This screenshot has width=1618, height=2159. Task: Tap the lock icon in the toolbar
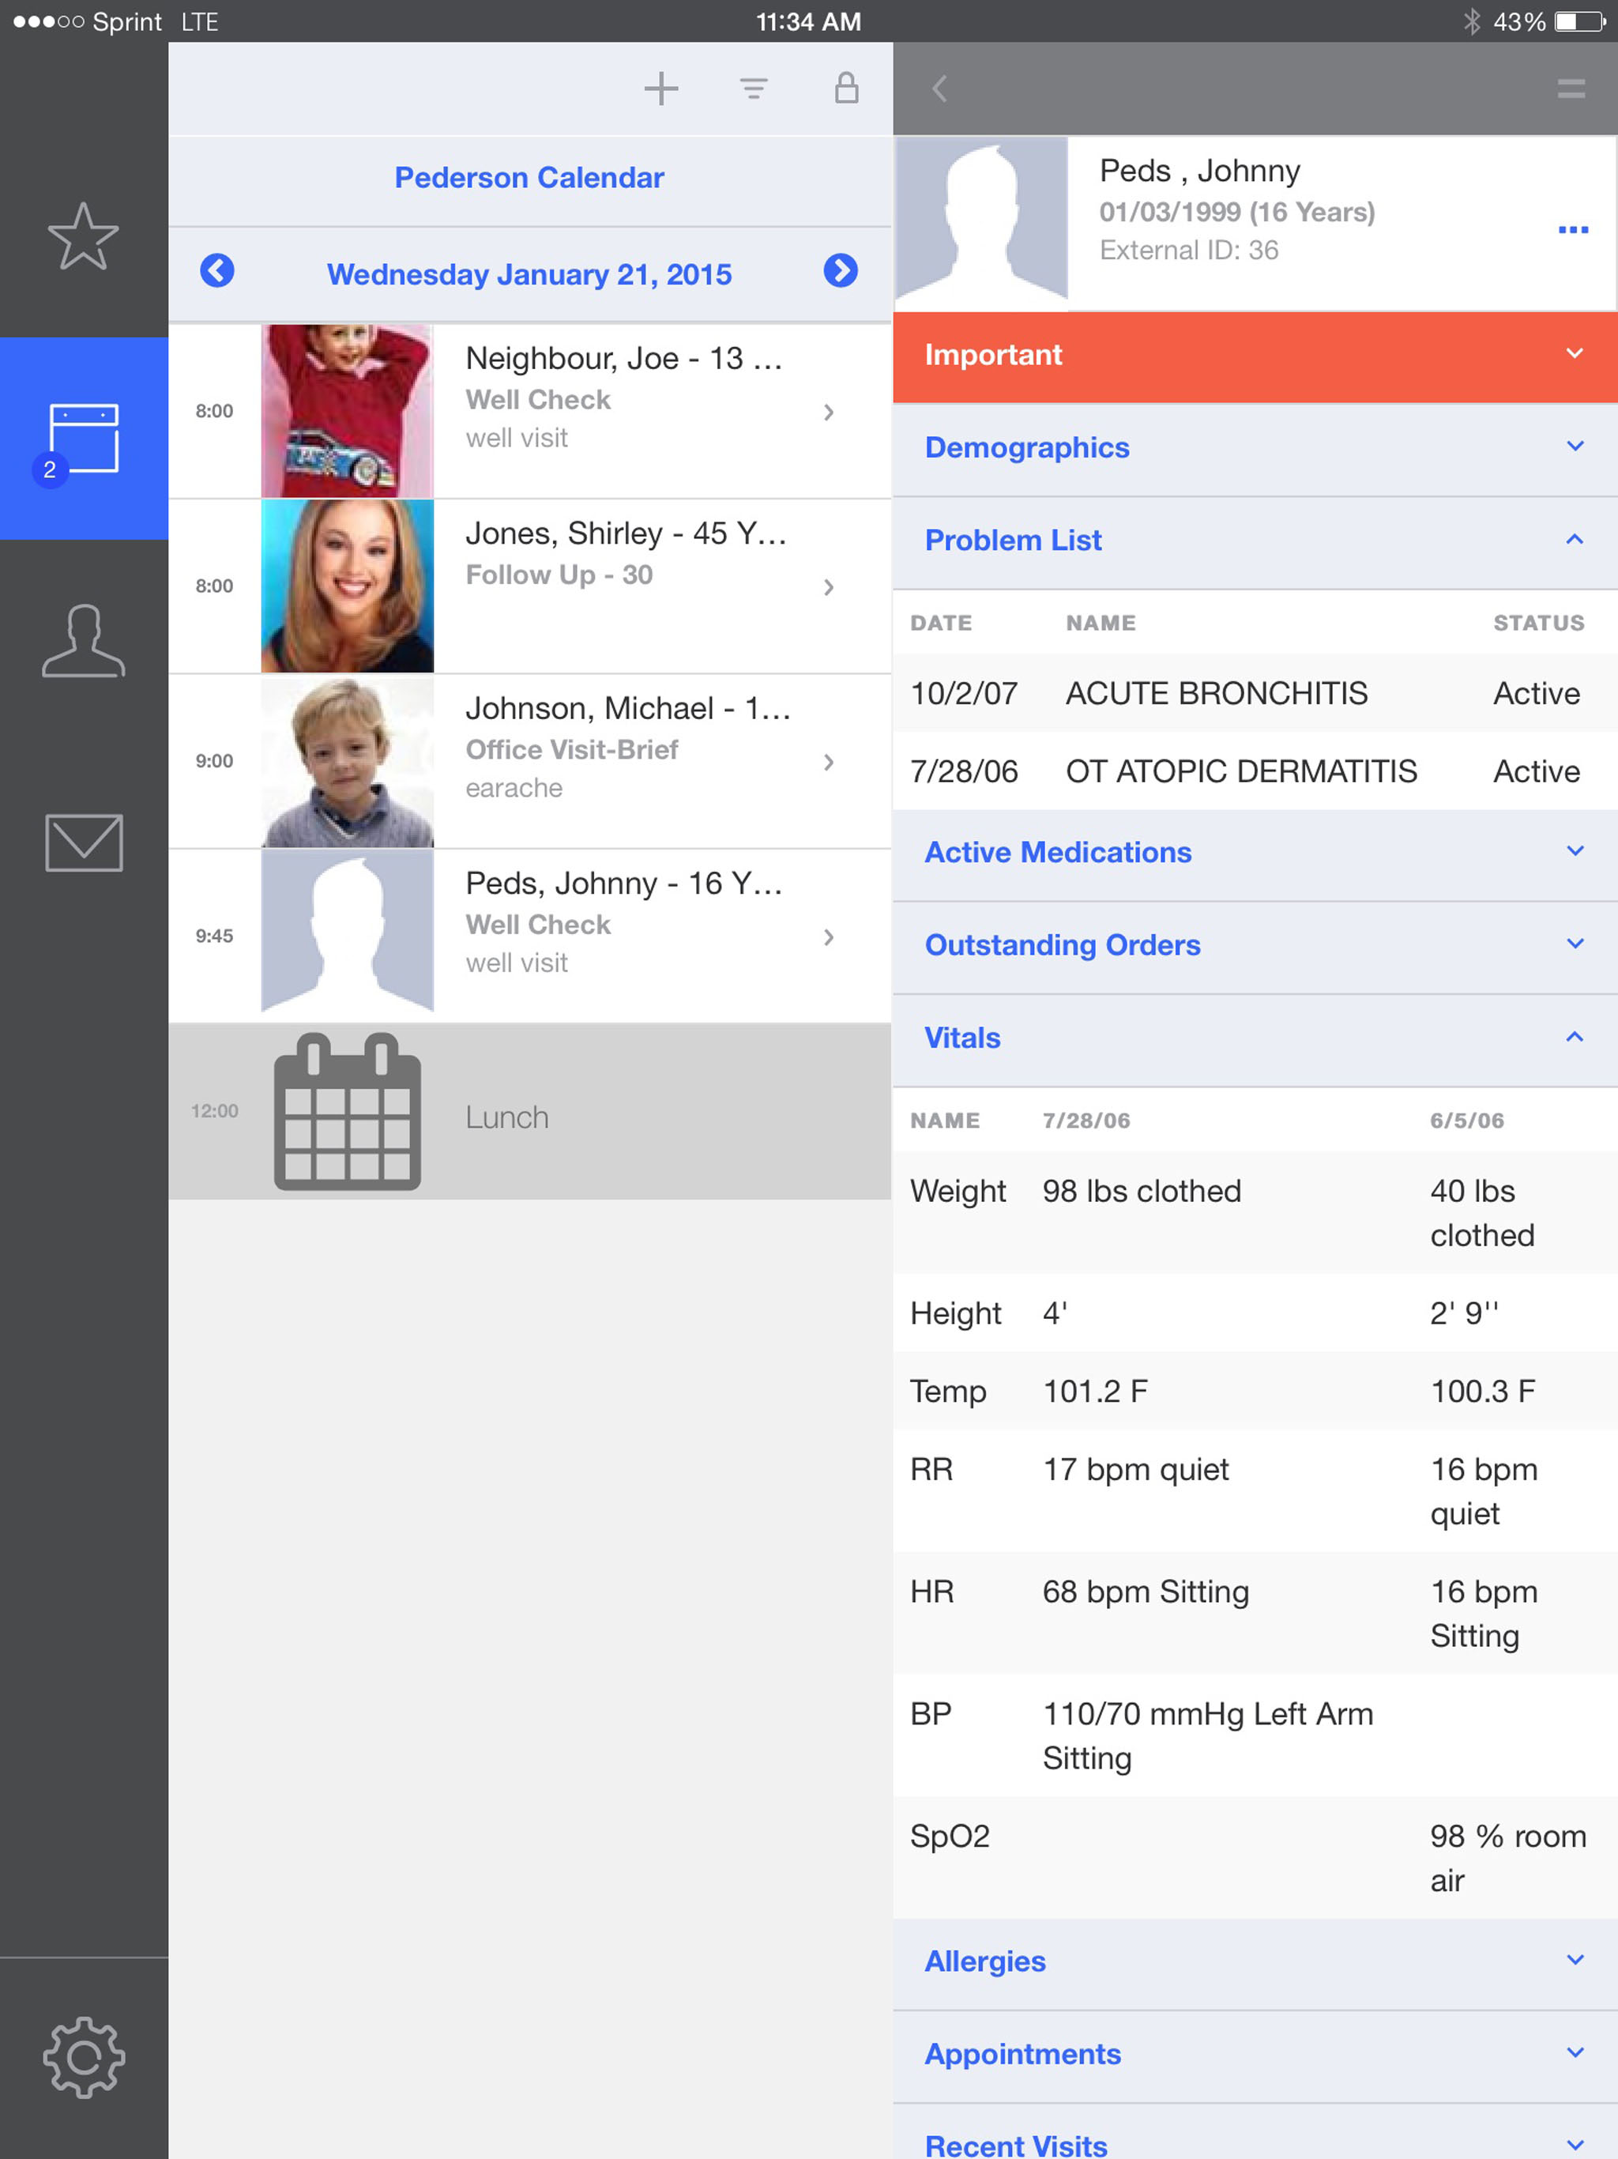[846, 88]
